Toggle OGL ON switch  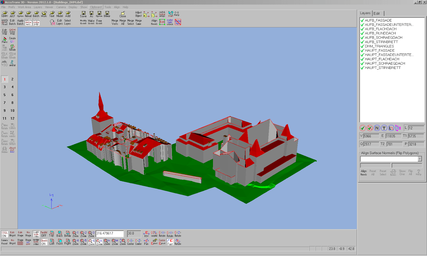tap(5, 234)
